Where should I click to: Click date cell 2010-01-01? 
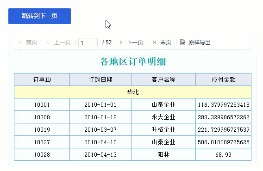(x=100, y=104)
